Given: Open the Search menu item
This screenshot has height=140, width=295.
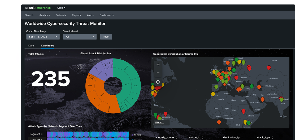Looking at the screenshot, I should (29, 15).
